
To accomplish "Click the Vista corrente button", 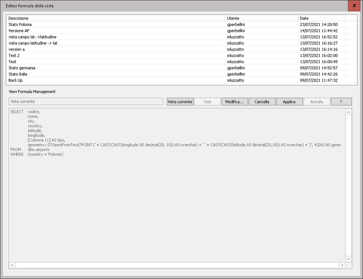I will click(180, 102).
